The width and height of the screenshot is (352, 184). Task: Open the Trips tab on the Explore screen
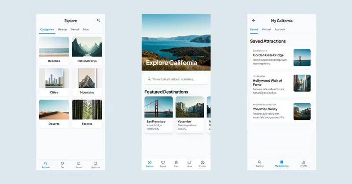coord(86,29)
